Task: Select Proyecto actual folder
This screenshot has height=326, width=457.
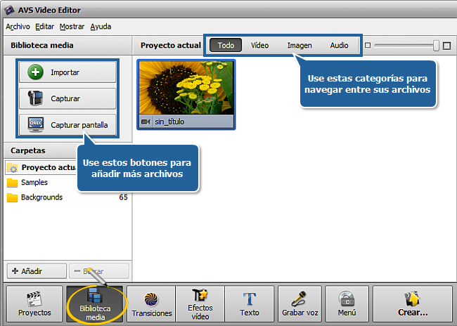Action: point(41,167)
